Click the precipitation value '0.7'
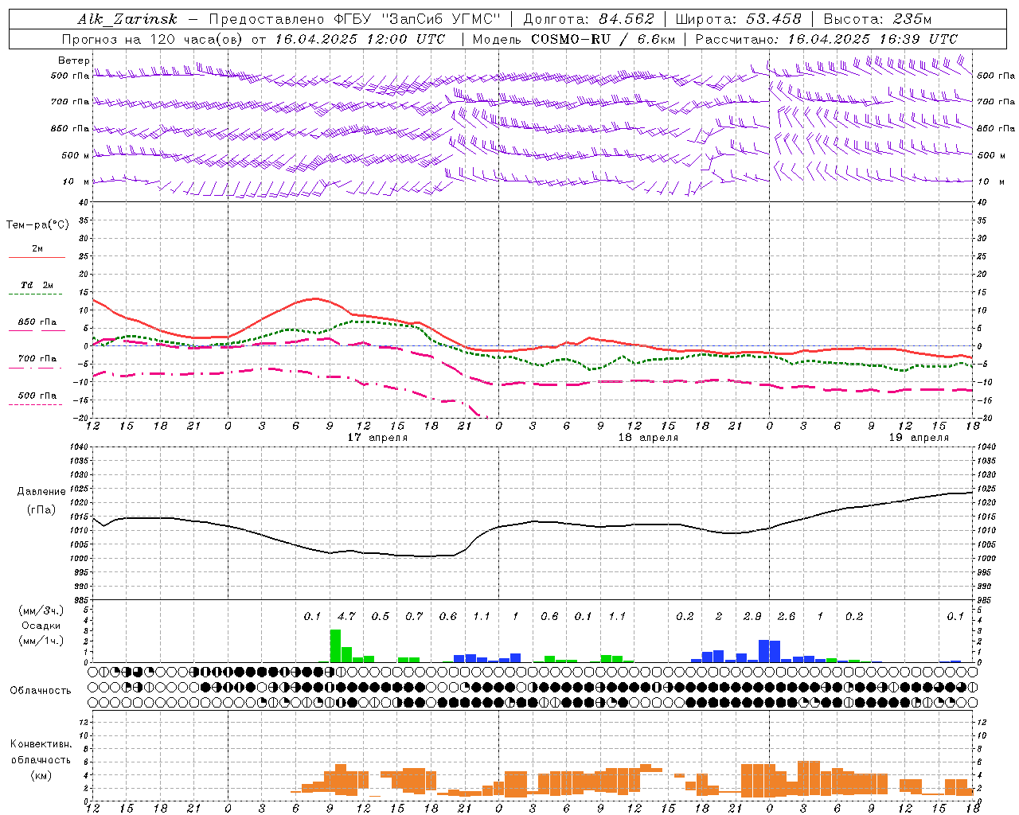1019x815 pixels. click(x=414, y=616)
